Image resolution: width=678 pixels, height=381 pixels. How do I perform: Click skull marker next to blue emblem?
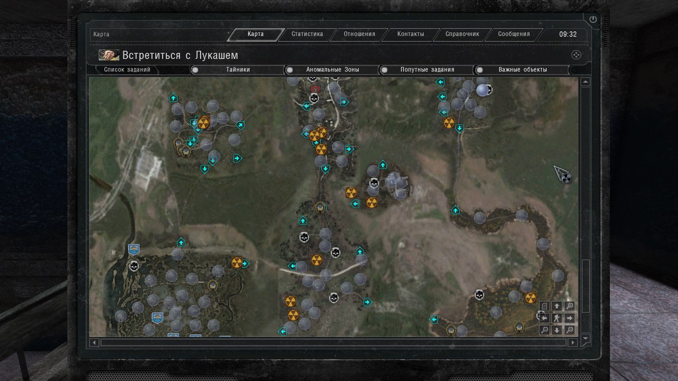pos(134,266)
